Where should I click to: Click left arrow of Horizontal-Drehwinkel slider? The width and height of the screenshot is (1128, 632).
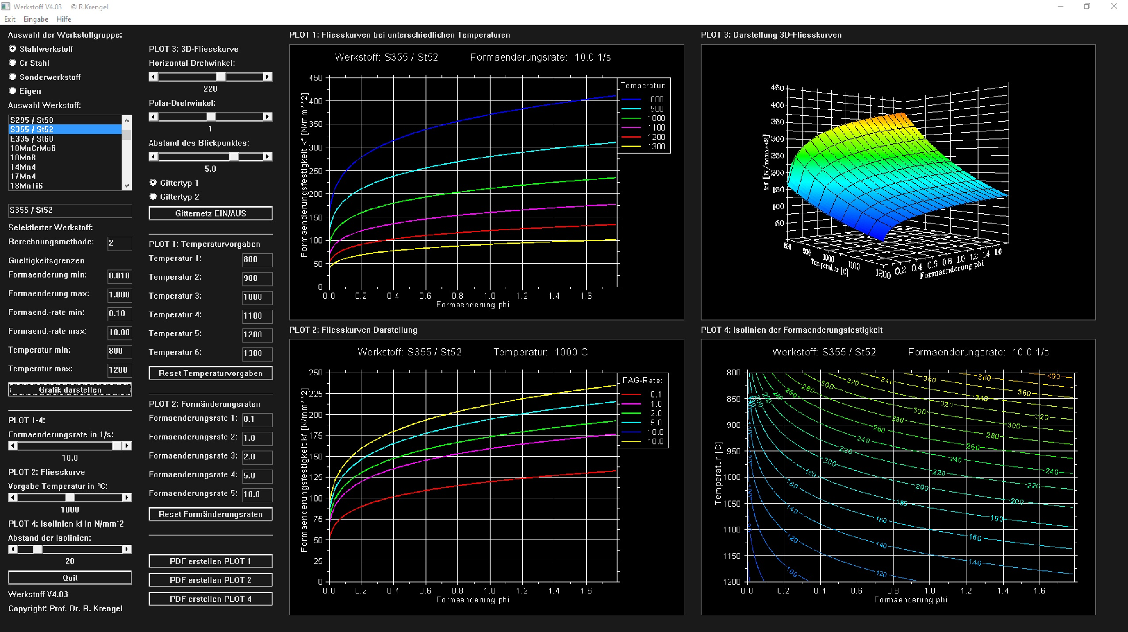click(x=153, y=77)
